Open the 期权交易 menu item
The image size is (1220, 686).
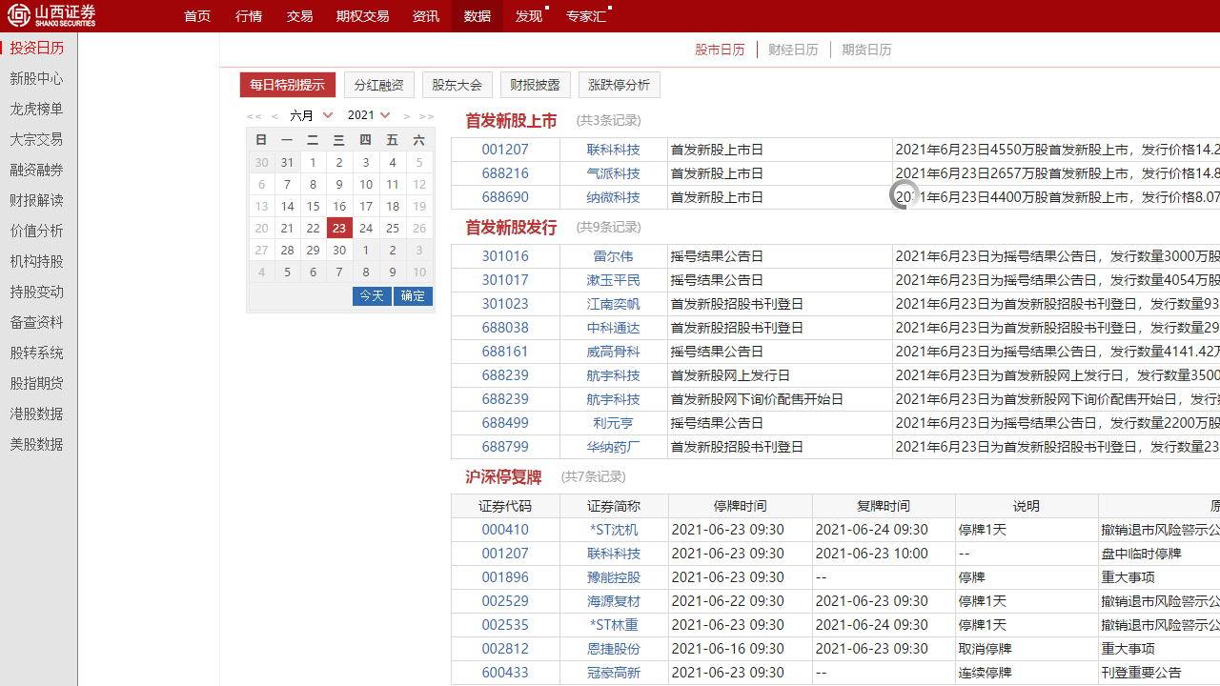point(363,15)
